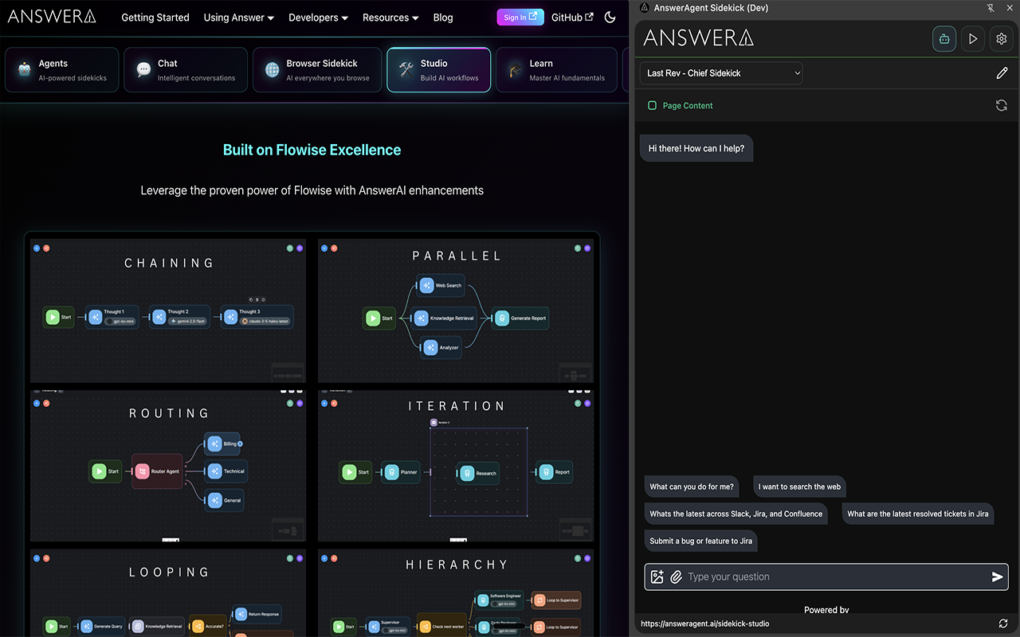
Task: Click the Start node in Chaining diagram
Action: click(x=58, y=317)
